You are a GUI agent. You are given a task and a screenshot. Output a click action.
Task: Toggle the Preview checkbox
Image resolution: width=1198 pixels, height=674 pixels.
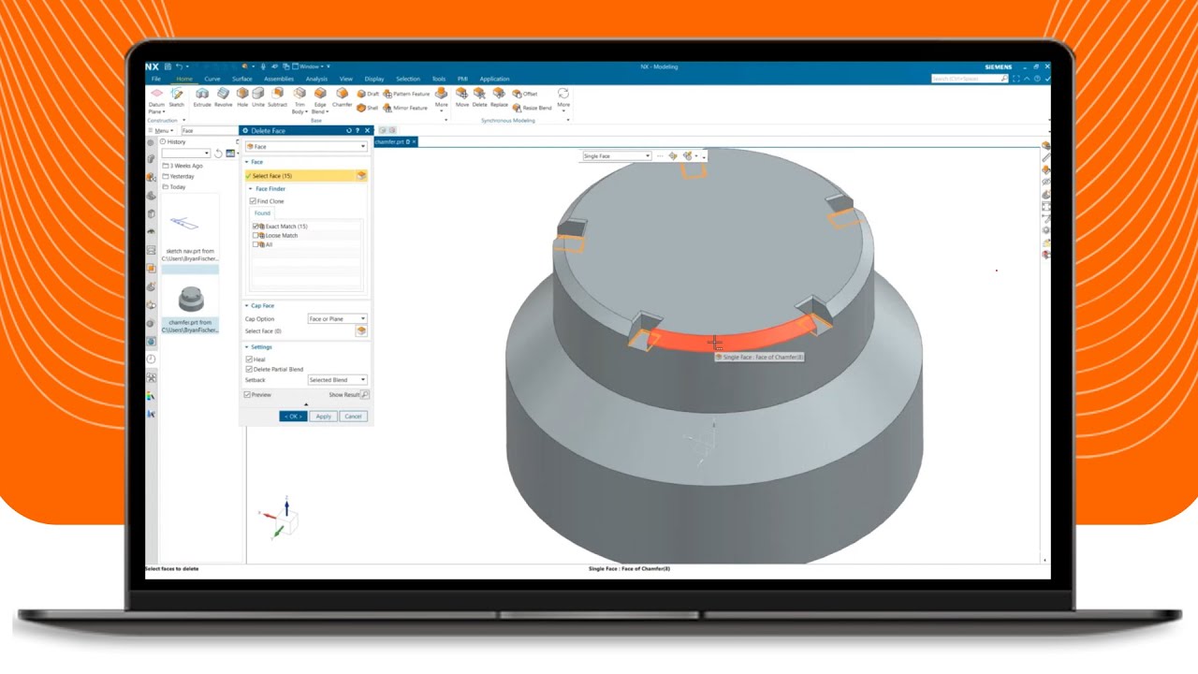(x=248, y=395)
